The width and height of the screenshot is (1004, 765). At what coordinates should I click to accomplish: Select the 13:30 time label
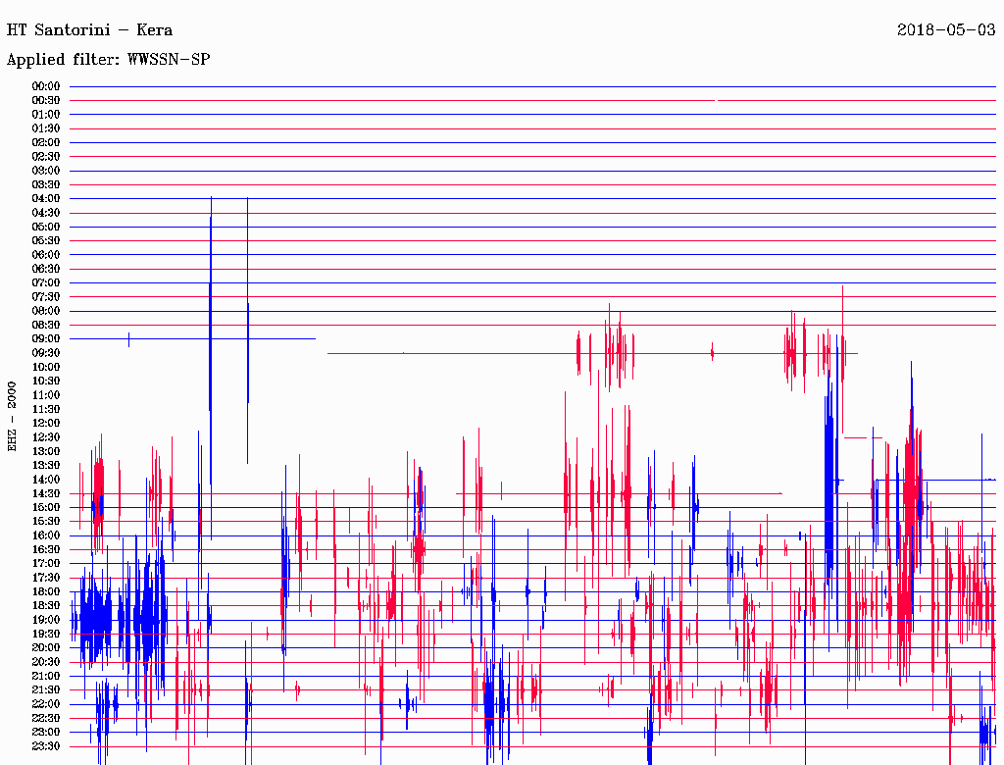(x=46, y=466)
